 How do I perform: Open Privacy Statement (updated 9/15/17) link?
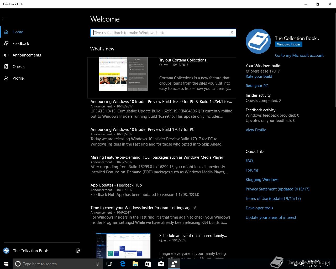click(x=277, y=189)
